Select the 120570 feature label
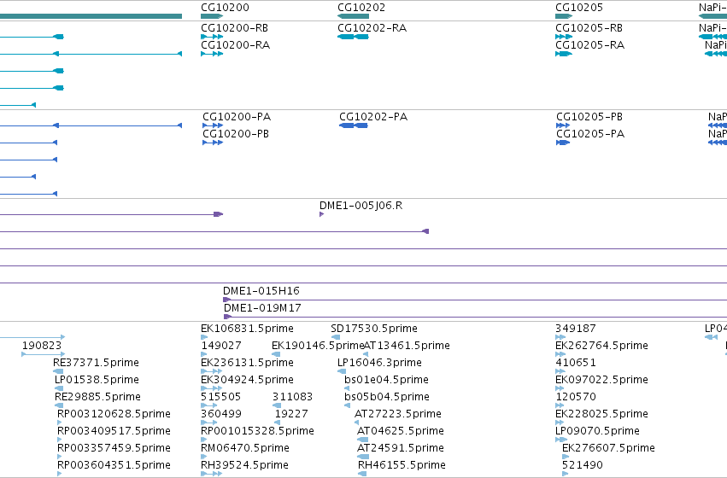 click(x=576, y=397)
